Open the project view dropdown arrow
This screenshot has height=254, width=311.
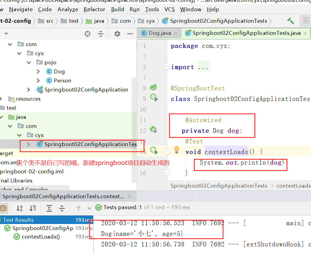tap(6, 34)
